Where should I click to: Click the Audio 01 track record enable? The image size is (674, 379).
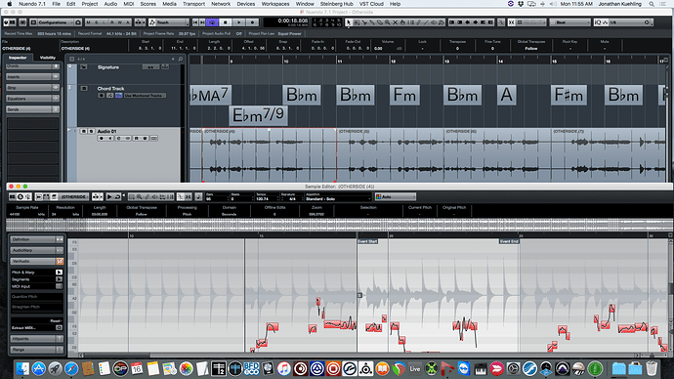tap(102, 139)
